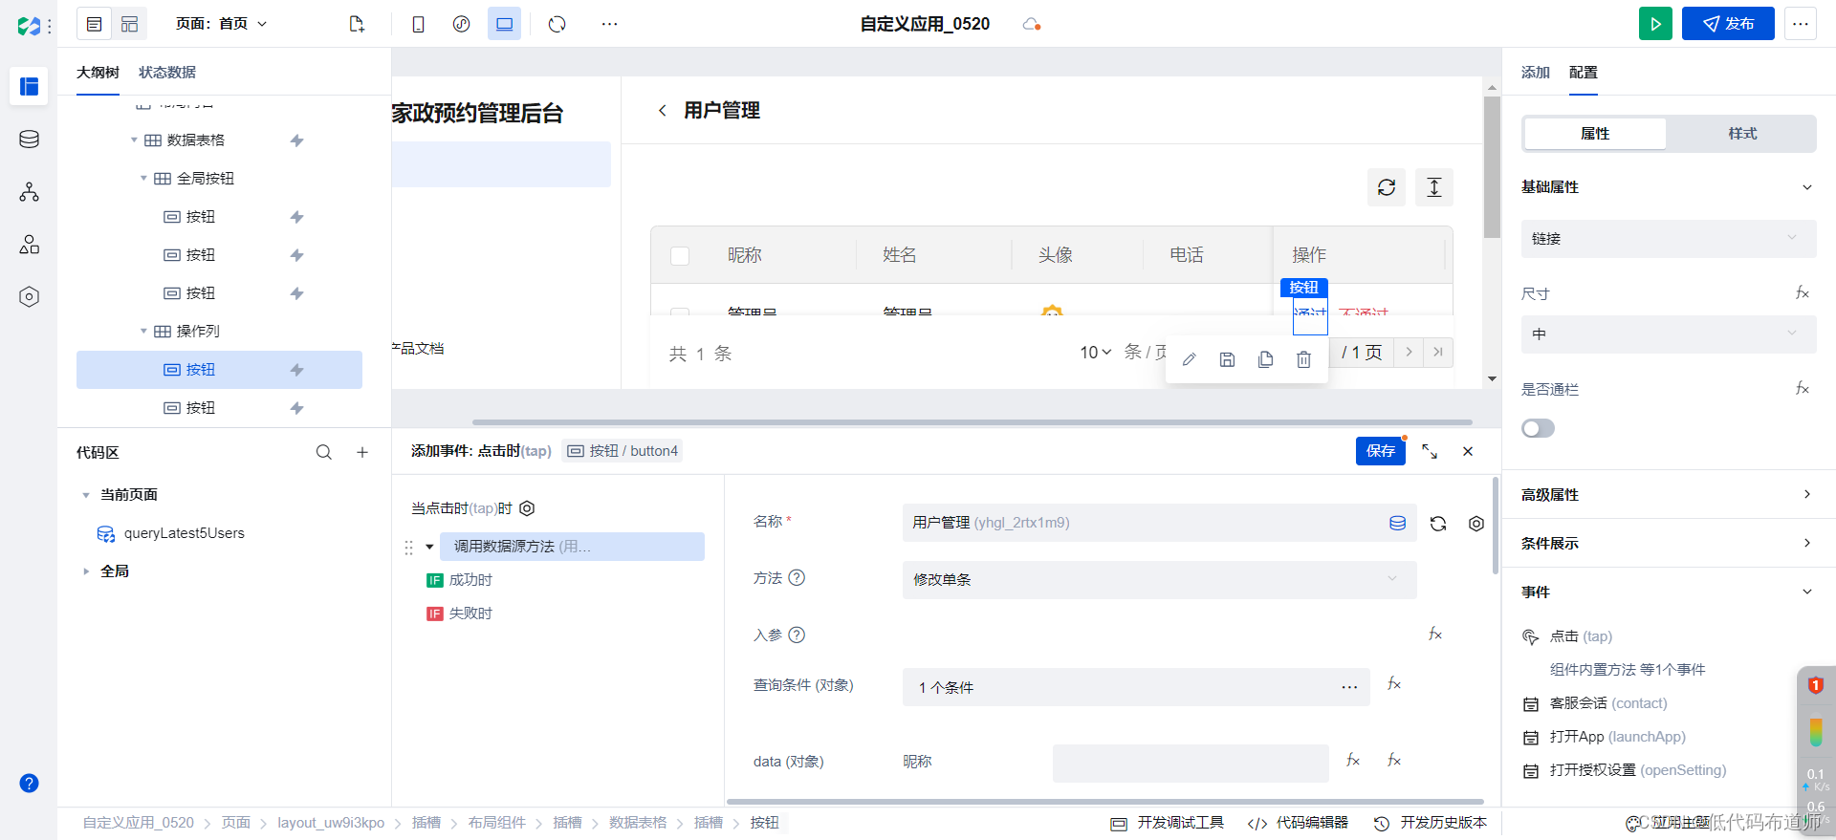Click the 昵称 data input field
Screen dimensions: 1836x840
[1191, 764]
